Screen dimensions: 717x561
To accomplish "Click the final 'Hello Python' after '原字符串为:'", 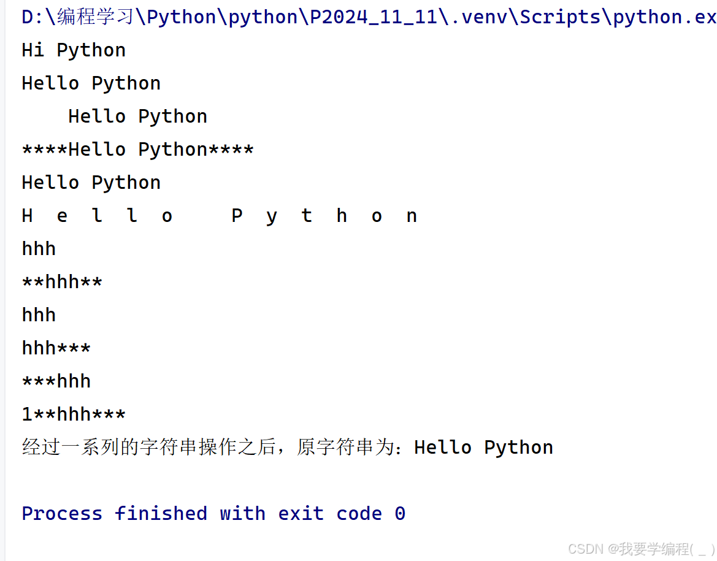I will 484,448.
